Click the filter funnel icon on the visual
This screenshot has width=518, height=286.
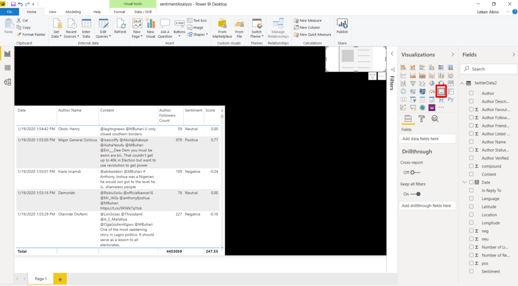click(x=372, y=76)
